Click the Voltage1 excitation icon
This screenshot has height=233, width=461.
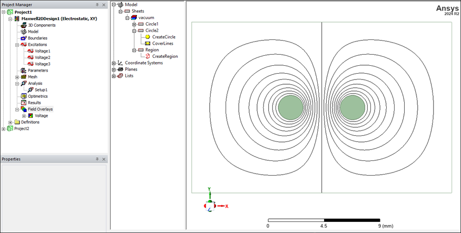tap(31, 51)
